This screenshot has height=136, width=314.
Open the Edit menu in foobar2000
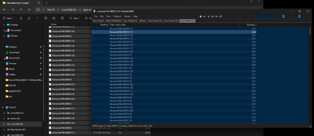[102, 16]
